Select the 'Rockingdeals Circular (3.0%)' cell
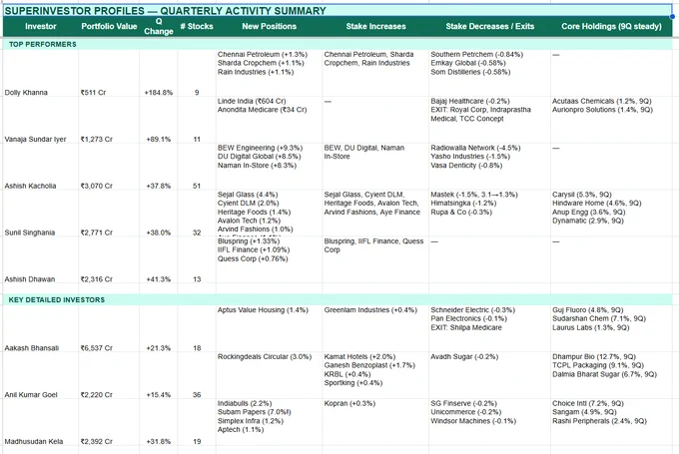 [x=269, y=375]
